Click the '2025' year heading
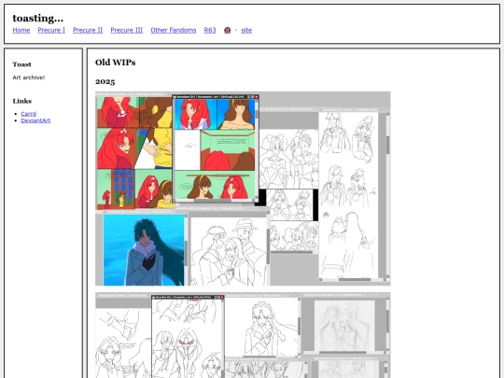504x378 pixels. (x=105, y=81)
